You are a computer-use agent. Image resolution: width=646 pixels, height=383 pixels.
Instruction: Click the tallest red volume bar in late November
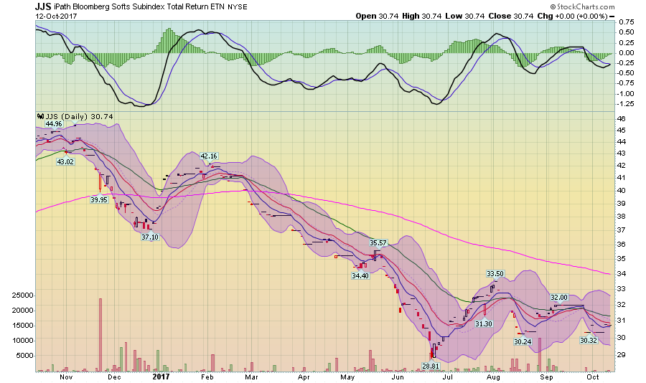[x=100, y=335]
